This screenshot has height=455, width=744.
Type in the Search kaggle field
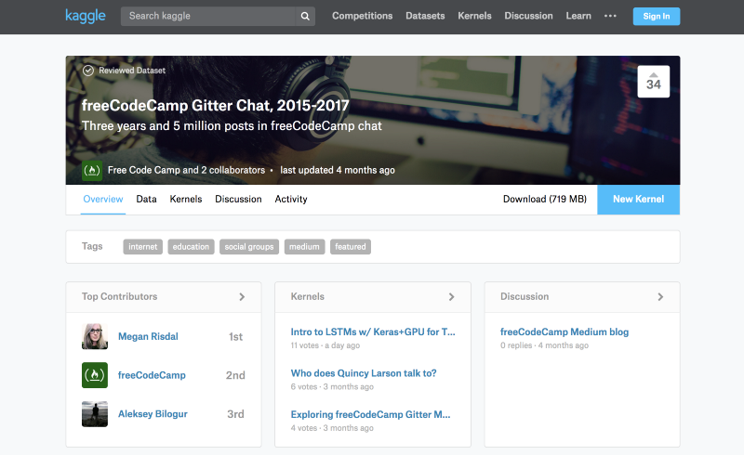209,16
